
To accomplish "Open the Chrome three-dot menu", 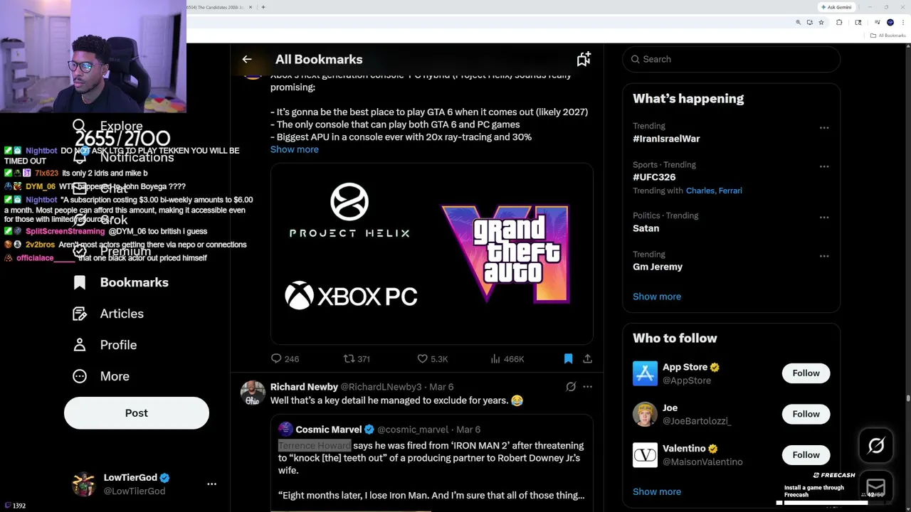I will coord(903,23).
